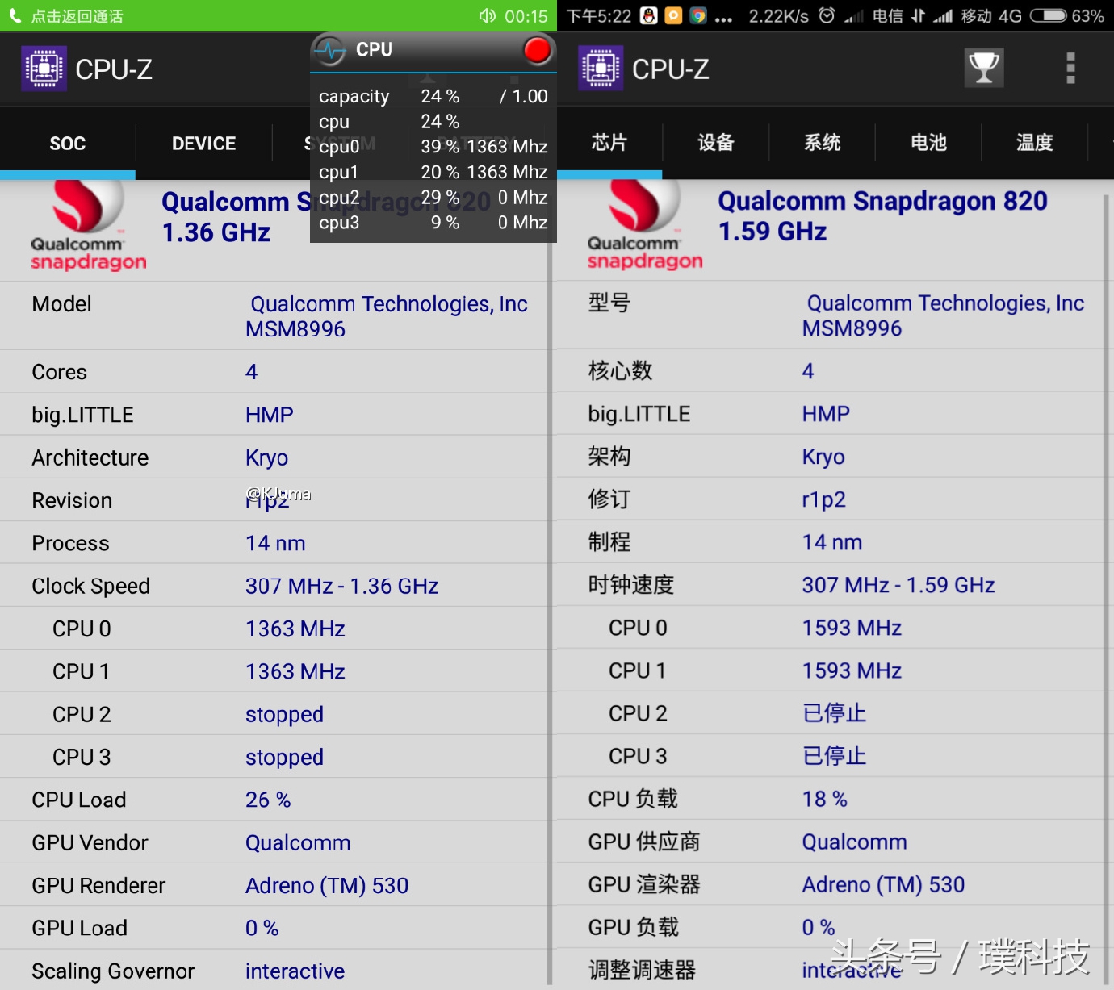Click the value 307 MHz - 1.36 GHz
Image resolution: width=1114 pixels, height=990 pixels.
(342, 586)
